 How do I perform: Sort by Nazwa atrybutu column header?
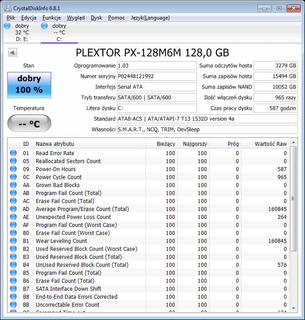(x=90, y=144)
